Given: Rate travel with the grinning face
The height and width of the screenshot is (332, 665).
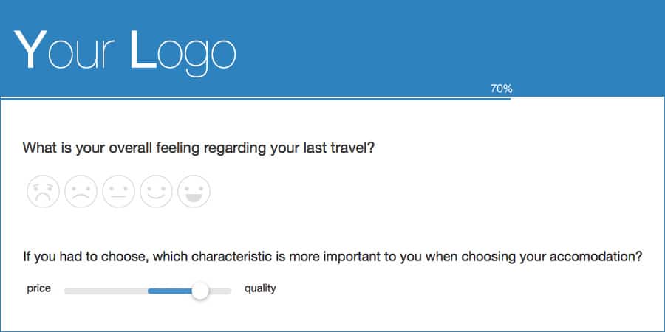Looking at the screenshot, I should click(194, 191).
